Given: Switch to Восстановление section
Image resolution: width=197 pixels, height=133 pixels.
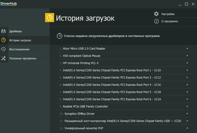Looking at the screenshot, I should click(19, 49).
